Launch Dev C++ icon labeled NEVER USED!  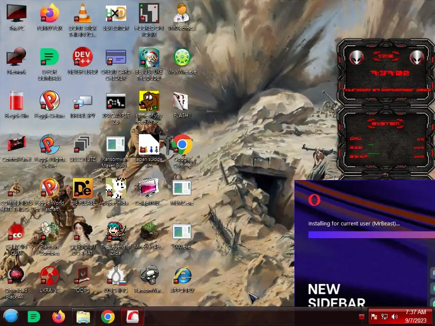click(82, 61)
